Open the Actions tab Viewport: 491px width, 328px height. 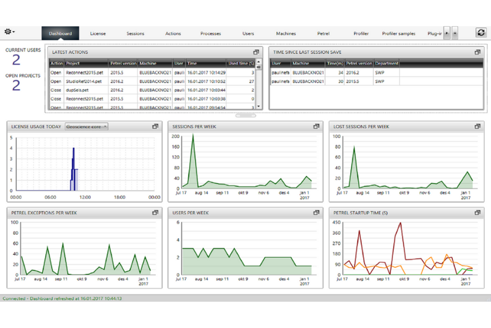(173, 33)
